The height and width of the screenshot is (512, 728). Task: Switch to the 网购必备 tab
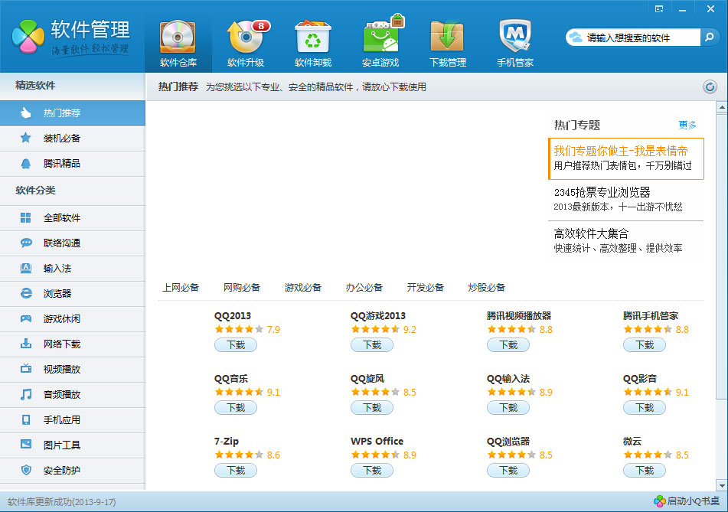tap(242, 287)
